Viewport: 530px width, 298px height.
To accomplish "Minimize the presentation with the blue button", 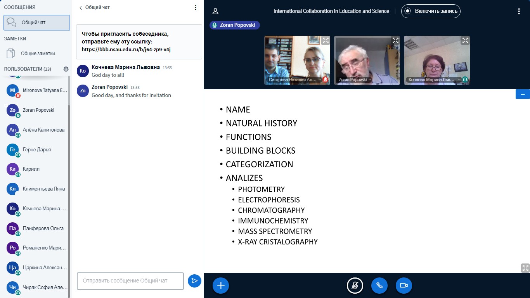I will tap(522, 94).
